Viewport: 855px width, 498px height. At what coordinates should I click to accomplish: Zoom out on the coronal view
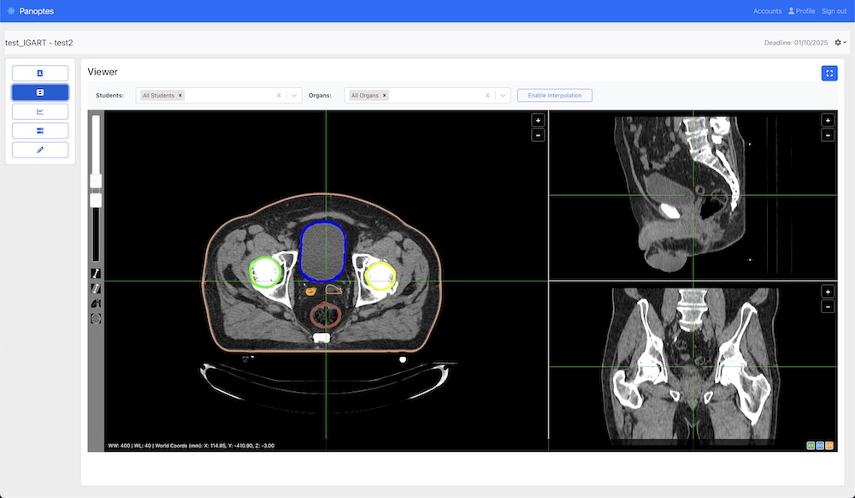827,306
